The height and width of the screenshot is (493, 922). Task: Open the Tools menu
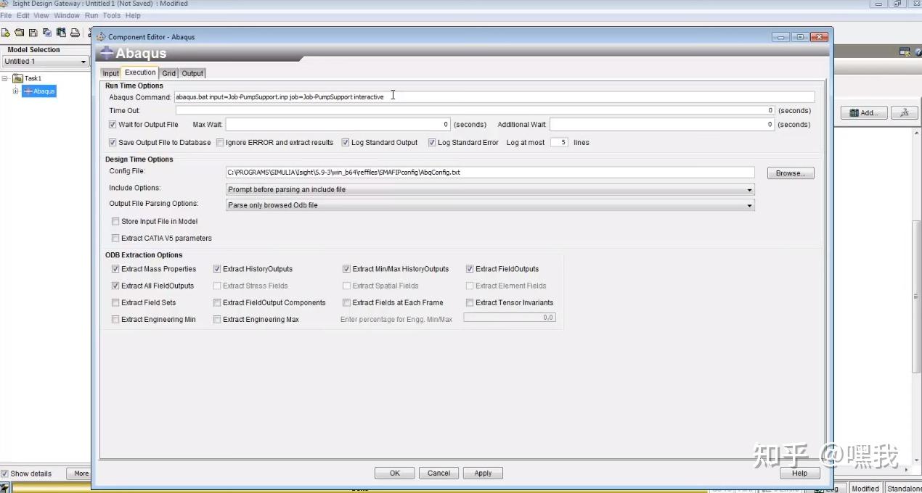click(x=112, y=15)
